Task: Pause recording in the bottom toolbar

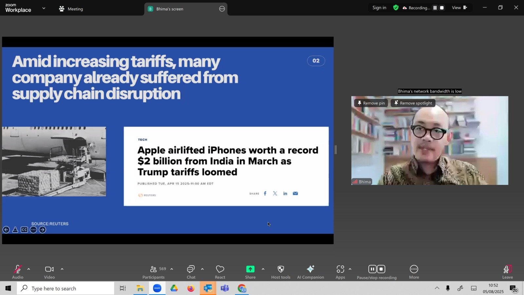Action: coord(372,269)
